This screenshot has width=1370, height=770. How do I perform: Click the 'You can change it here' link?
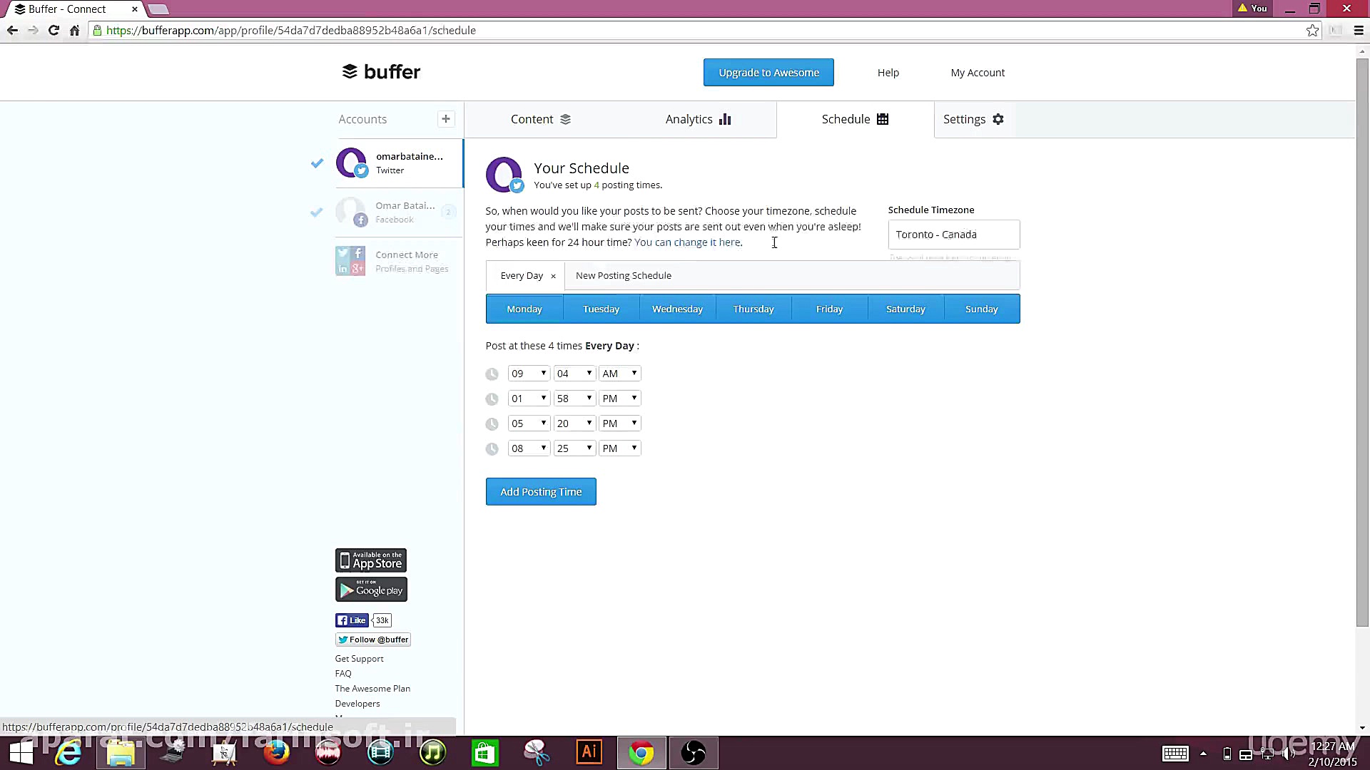coord(687,242)
